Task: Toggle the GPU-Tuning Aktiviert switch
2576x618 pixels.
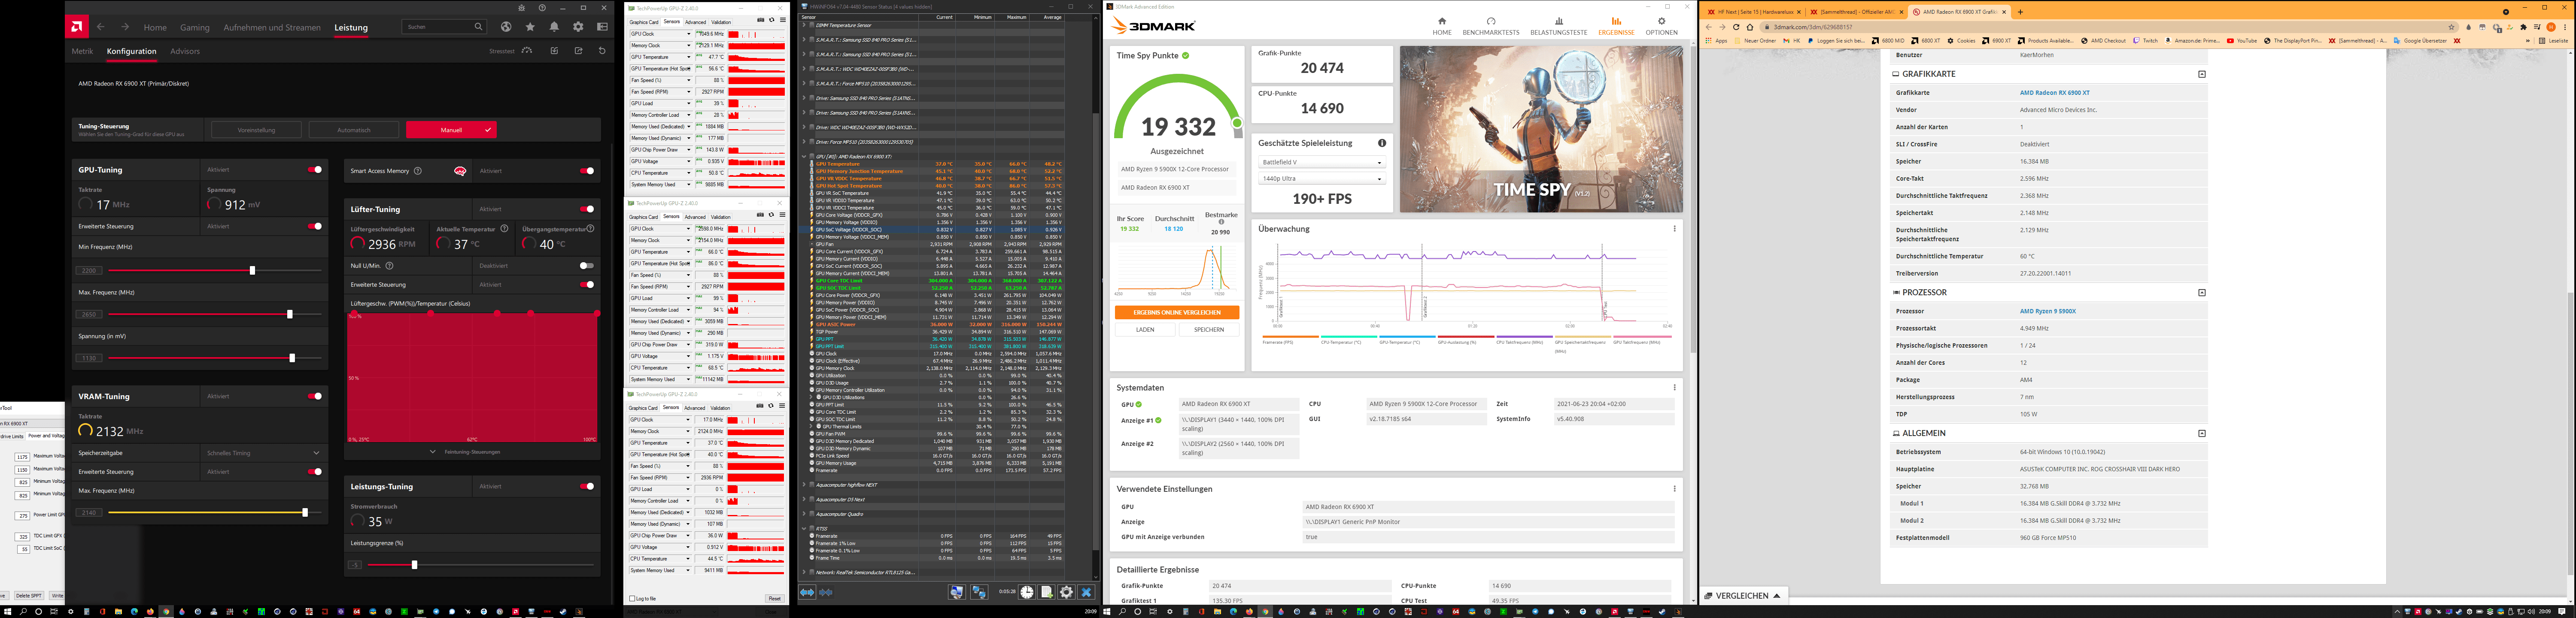Action: pyautogui.click(x=315, y=170)
